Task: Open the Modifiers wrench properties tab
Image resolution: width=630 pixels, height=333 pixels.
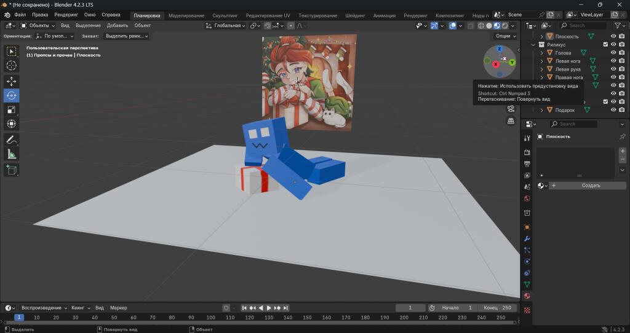Action: [x=527, y=239]
